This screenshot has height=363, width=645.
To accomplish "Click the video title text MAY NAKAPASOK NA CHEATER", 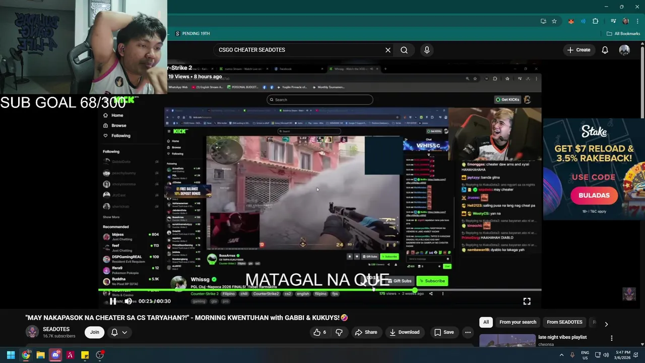I will tap(186, 318).
